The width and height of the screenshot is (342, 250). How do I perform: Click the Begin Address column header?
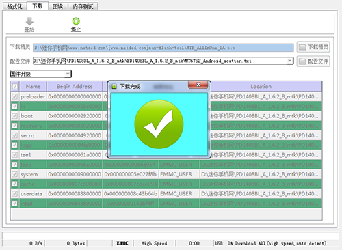tap(75, 87)
